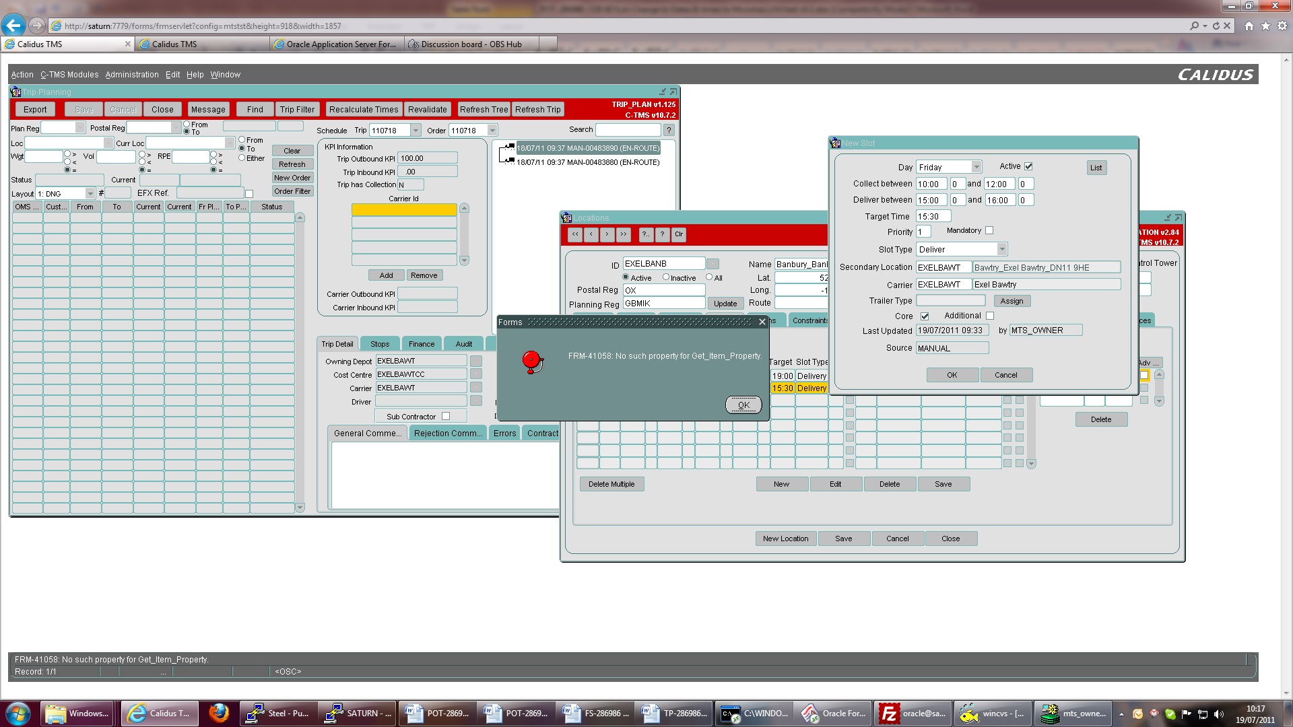The image size is (1293, 727).
Task: Toggle the Active checkbox in New Slot
Action: tap(1028, 166)
